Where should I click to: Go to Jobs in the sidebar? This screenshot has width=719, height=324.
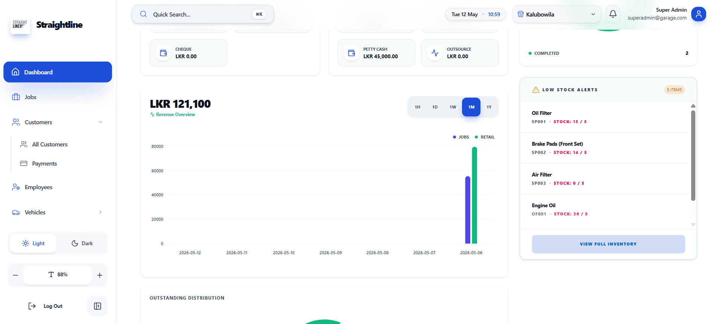point(58,97)
